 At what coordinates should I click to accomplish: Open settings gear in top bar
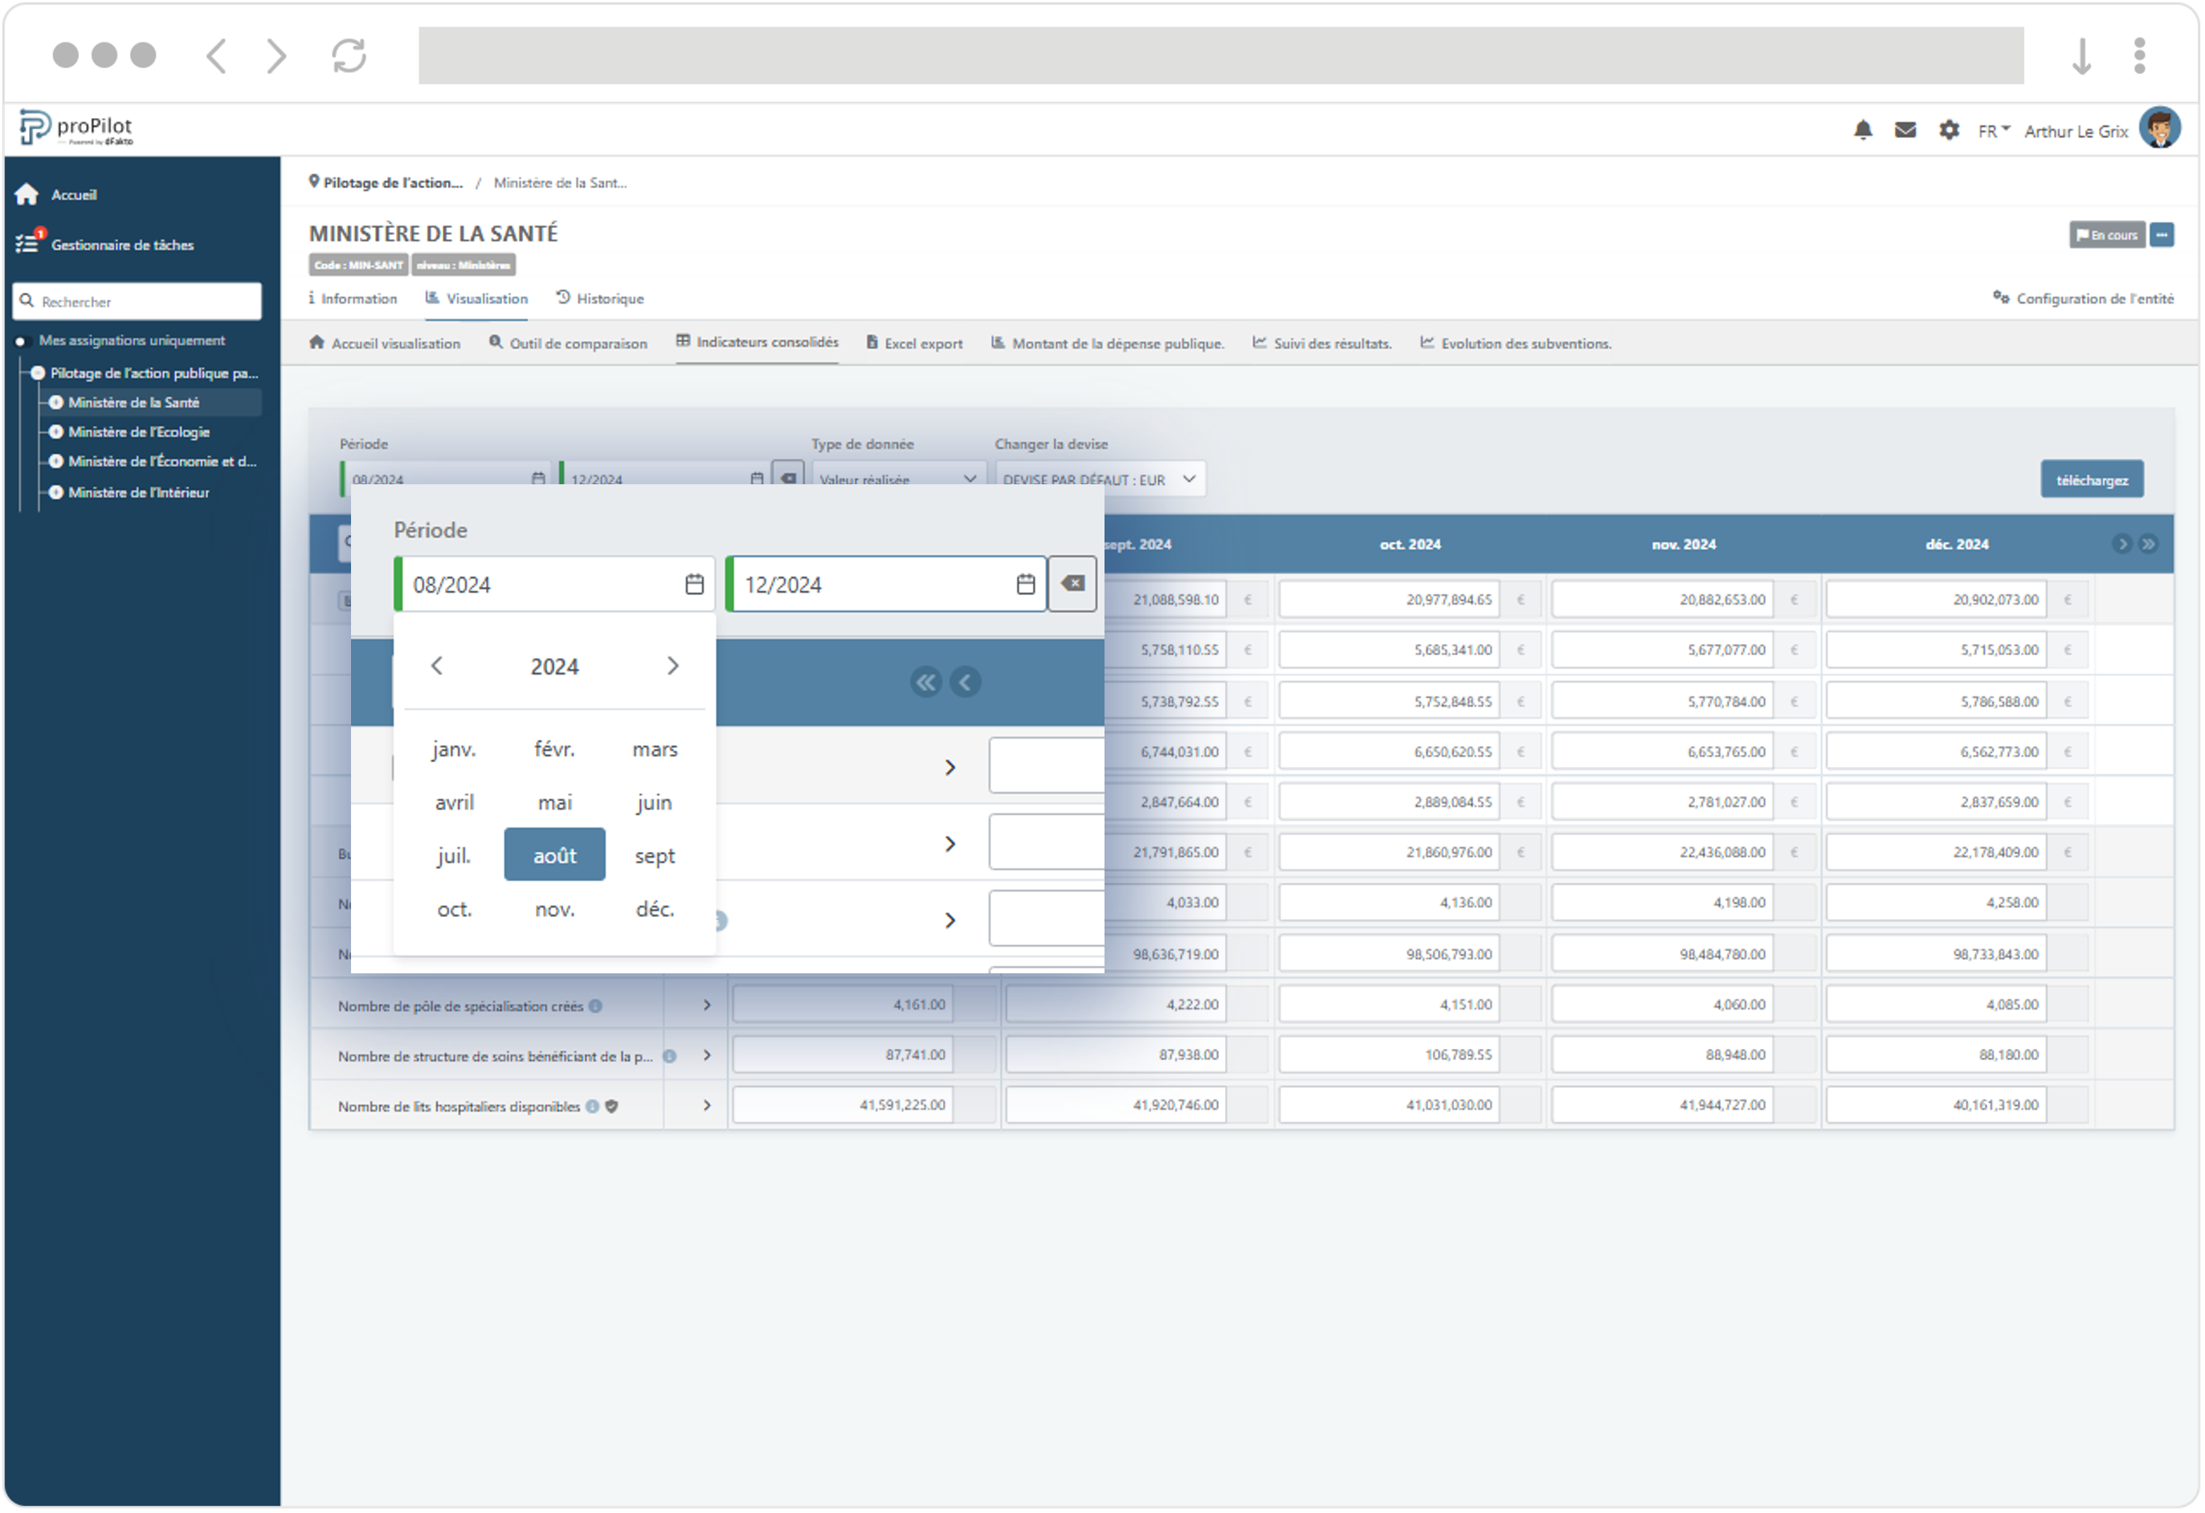pos(1949,131)
